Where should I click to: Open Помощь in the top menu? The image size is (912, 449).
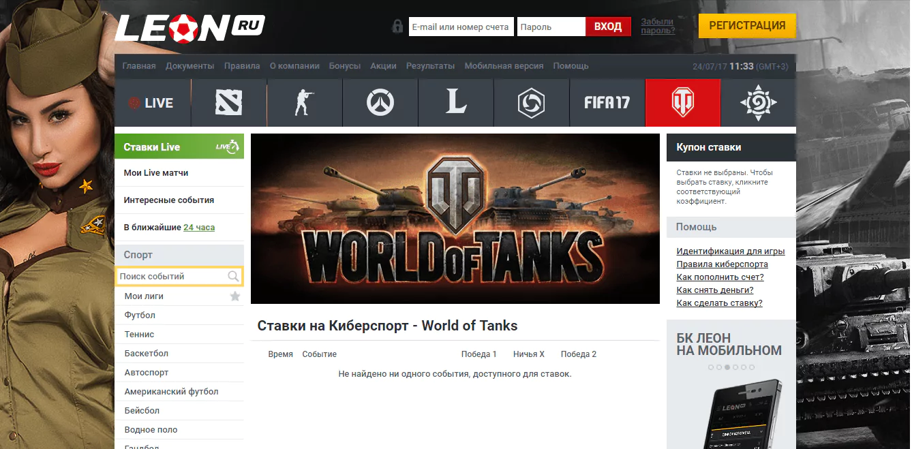[571, 66]
